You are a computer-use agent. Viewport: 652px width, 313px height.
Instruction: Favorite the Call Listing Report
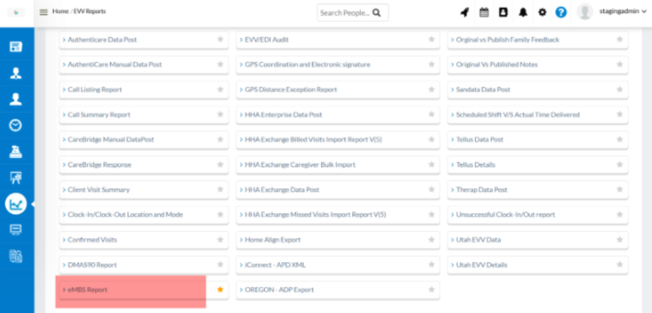(x=221, y=90)
